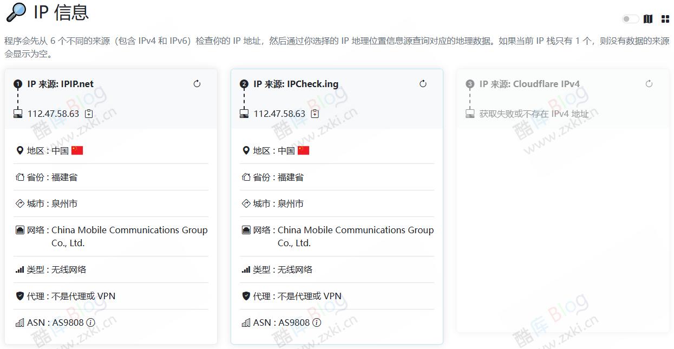Image resolution: width=674 pixels, height=349 pixels.
Task: Copy the IP address on the IPCheck.ing card
Action: point(315,114)
